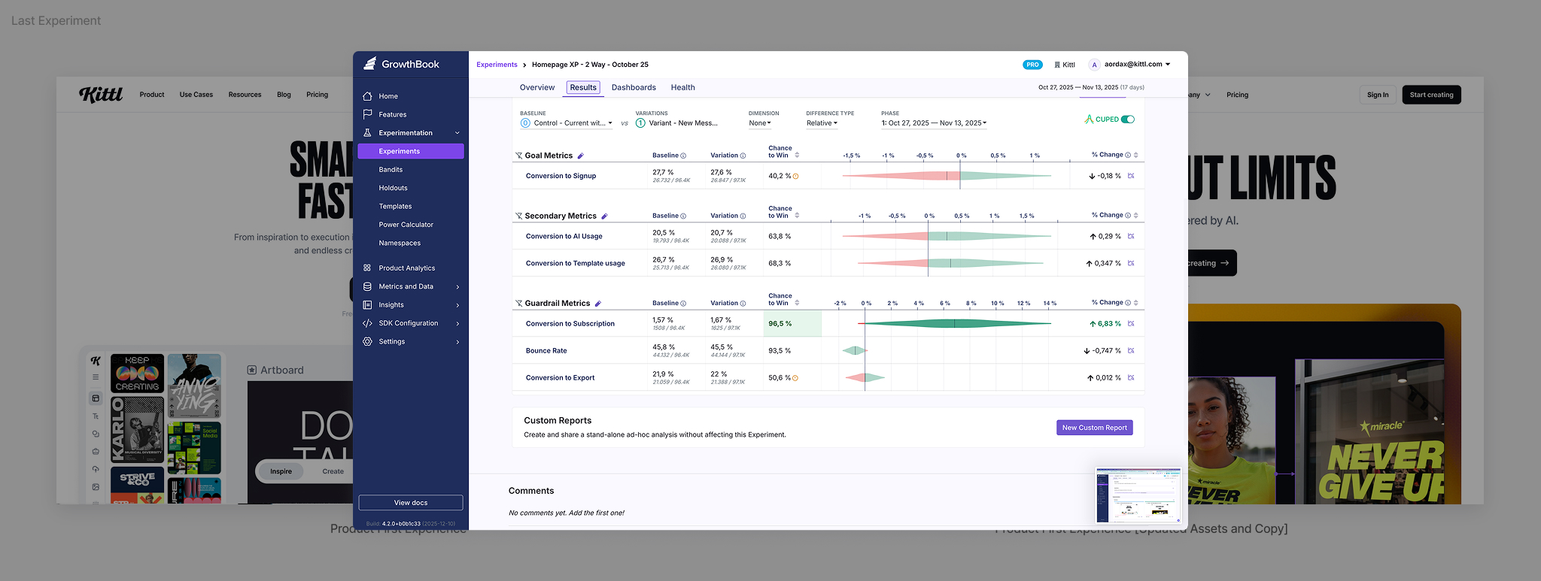Click warning icon next to 50,6 % chance
Viewport: 1541px width, 581px height.
tap(796, 378)
